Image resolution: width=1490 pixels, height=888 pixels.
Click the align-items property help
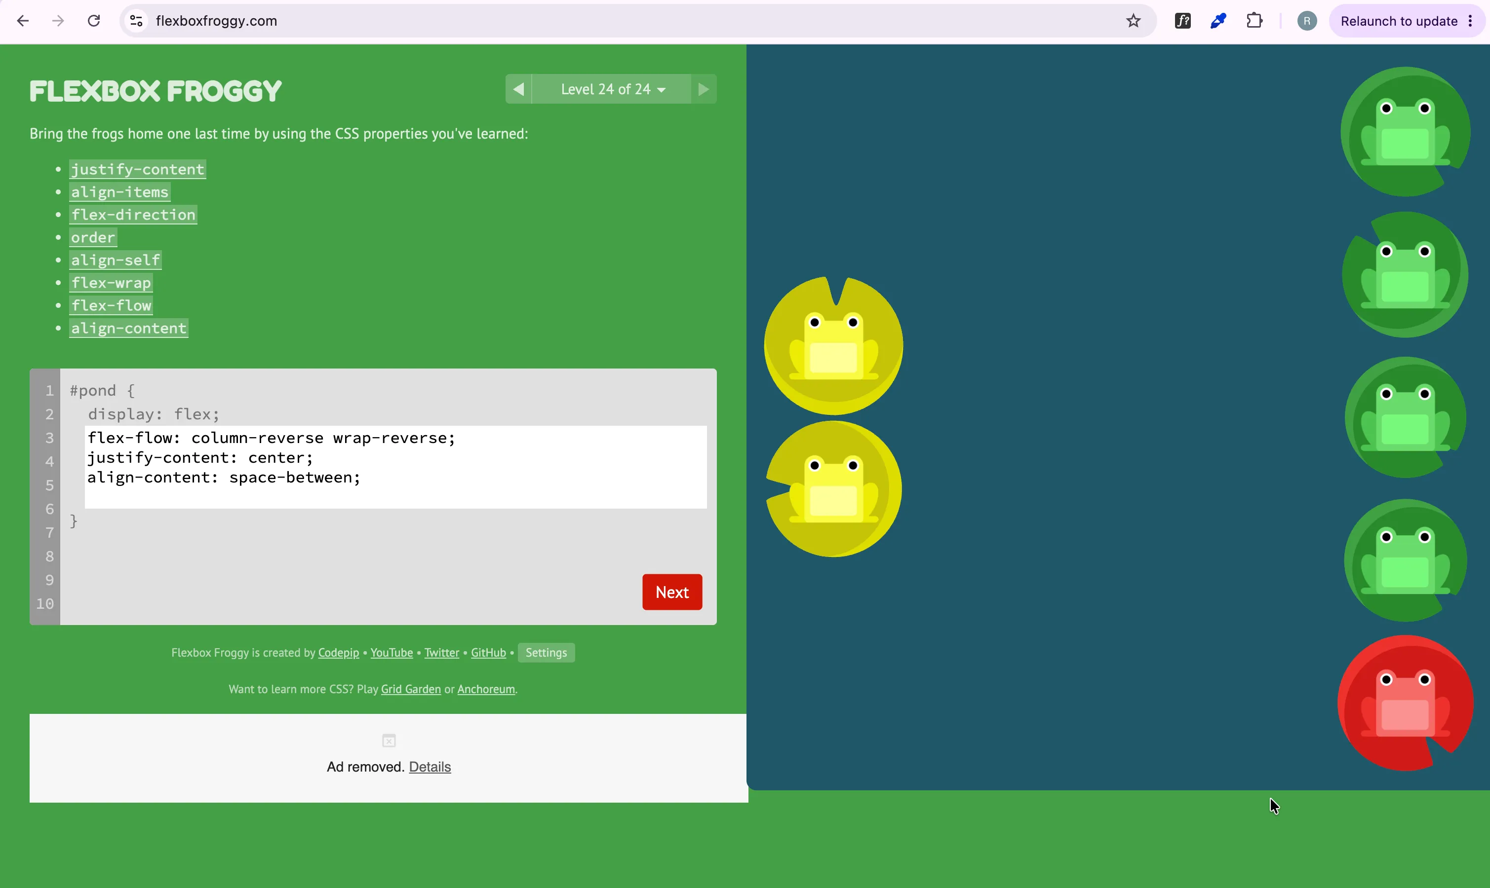tap(120, 192)
